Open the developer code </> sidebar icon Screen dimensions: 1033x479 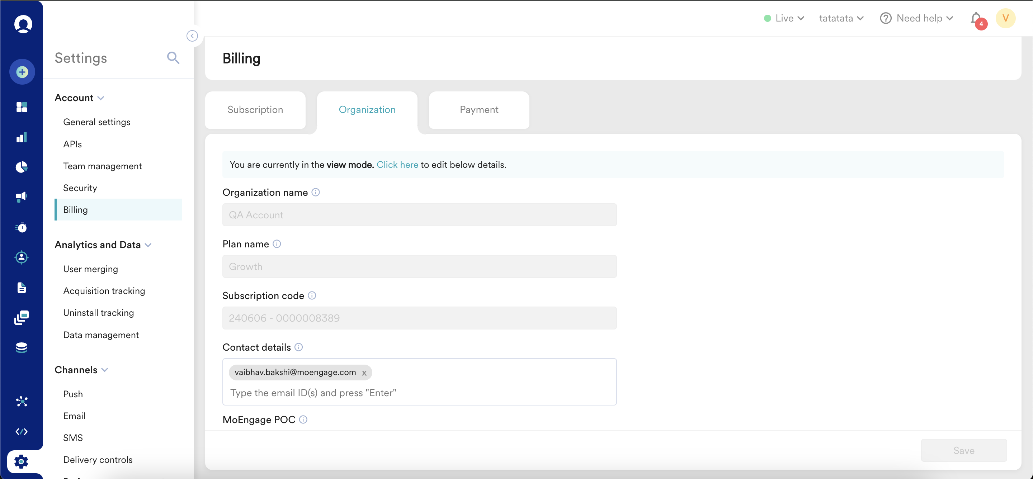(x=22, y=432)
